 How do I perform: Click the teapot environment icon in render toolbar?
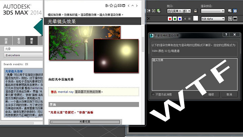[x=159, y=11]
